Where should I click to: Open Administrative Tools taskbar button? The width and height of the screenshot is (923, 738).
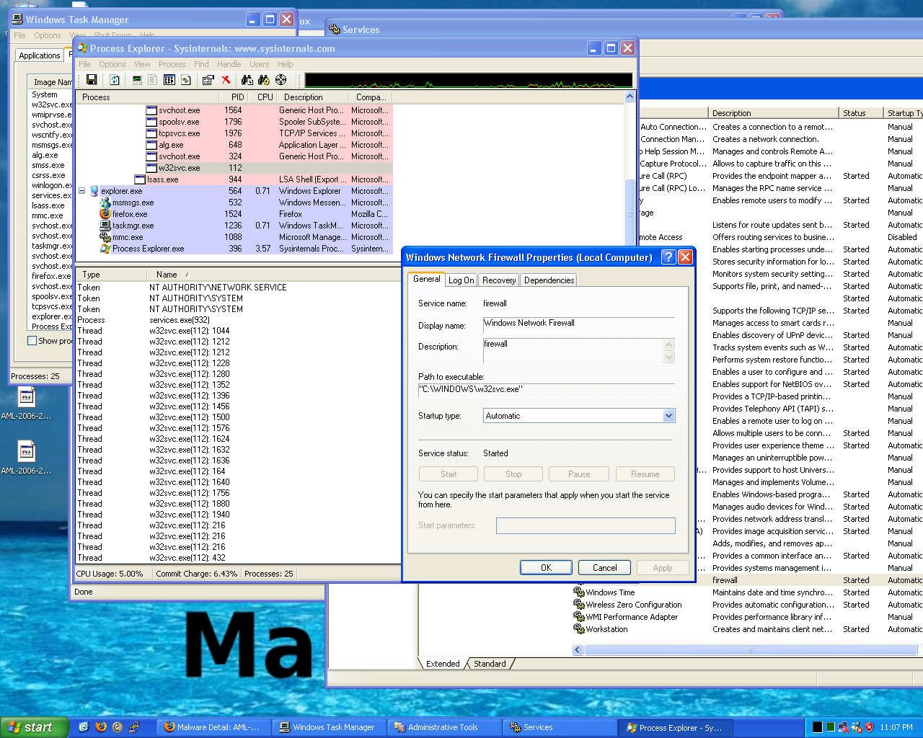coord(445,727)
